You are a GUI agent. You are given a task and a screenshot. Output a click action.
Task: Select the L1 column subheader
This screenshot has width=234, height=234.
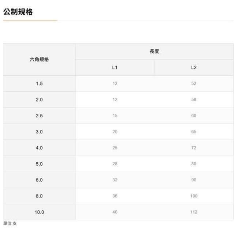coord(115,68)
